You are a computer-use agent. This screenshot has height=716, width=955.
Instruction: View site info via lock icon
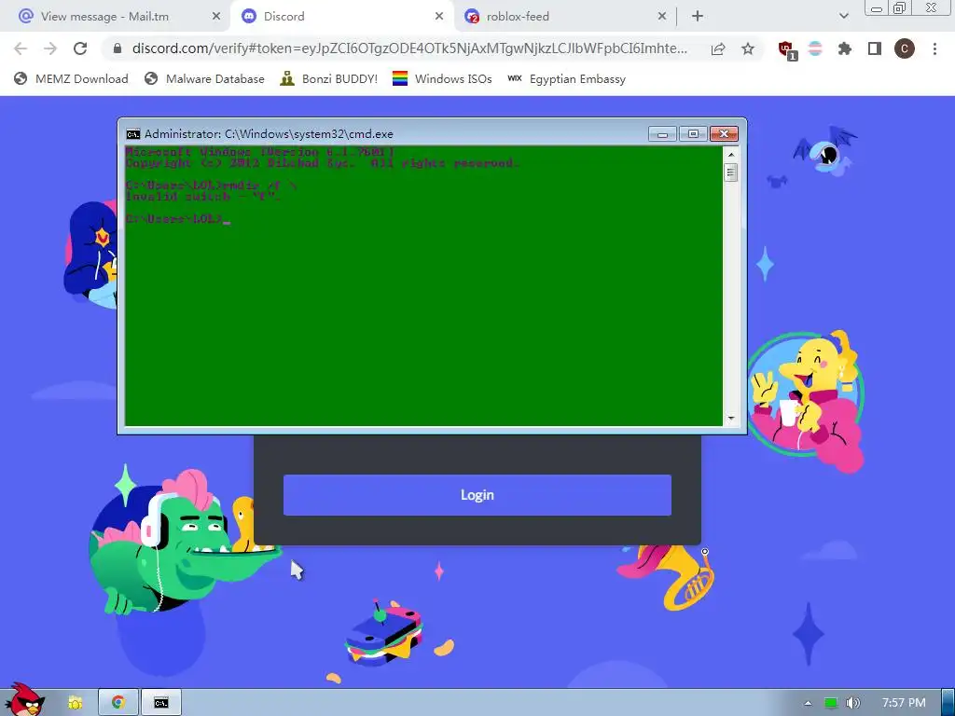(118, 48)
